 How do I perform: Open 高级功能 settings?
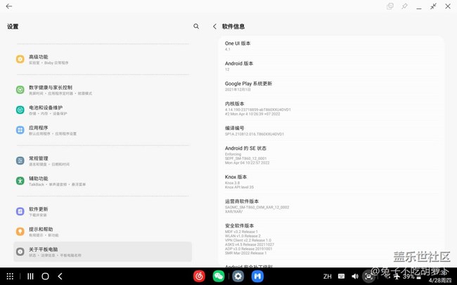click(39, 60)
